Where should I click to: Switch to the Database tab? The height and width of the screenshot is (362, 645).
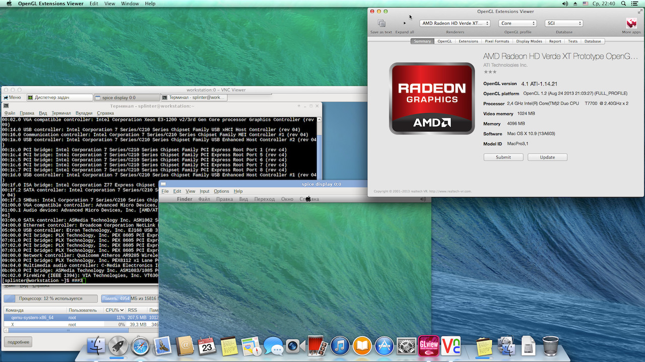593,41
